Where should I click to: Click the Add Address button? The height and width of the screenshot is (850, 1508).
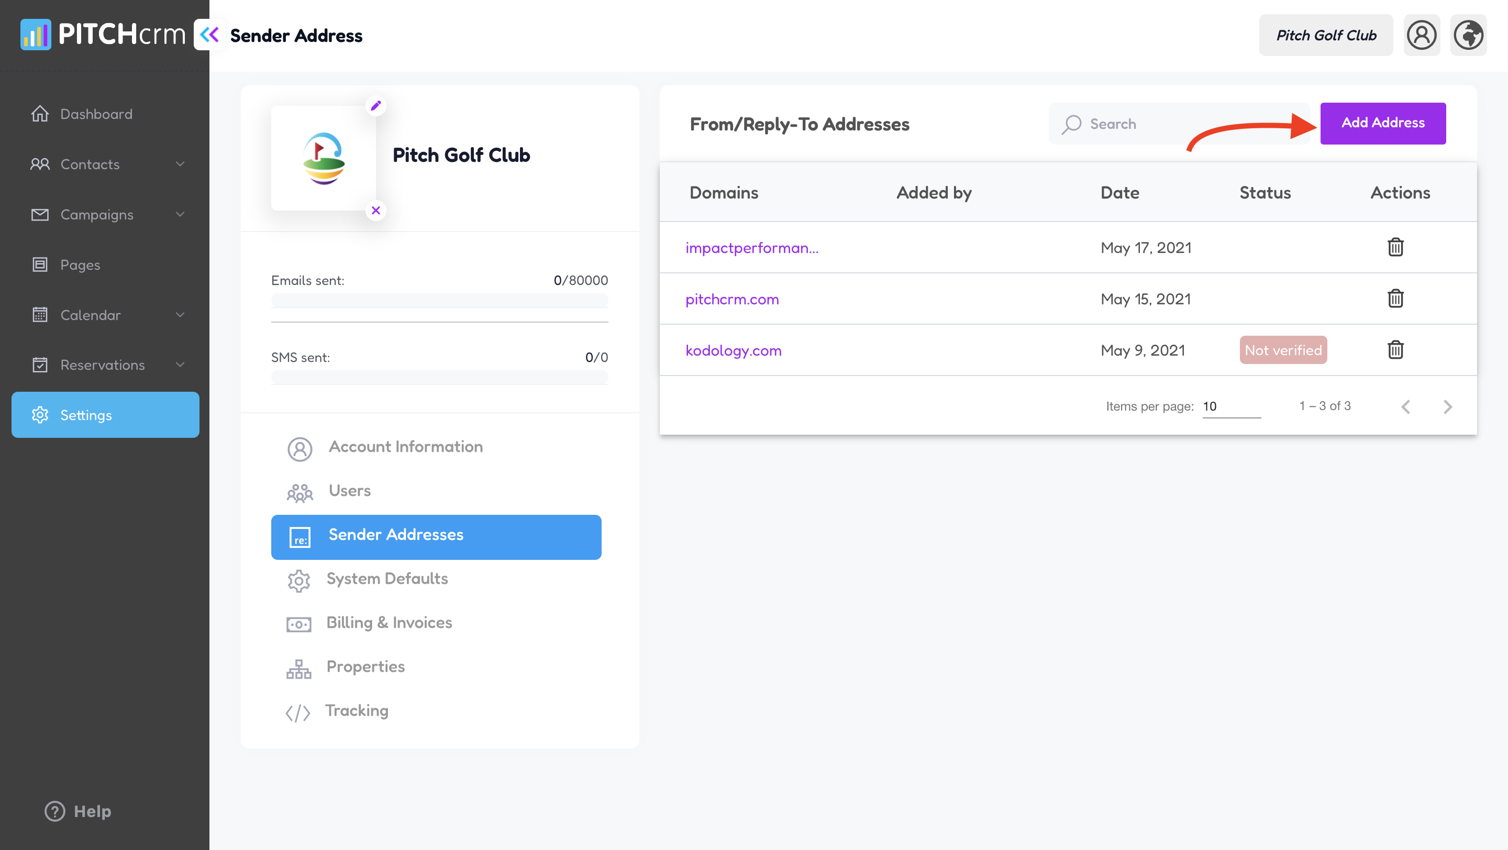coord(1383,123)
